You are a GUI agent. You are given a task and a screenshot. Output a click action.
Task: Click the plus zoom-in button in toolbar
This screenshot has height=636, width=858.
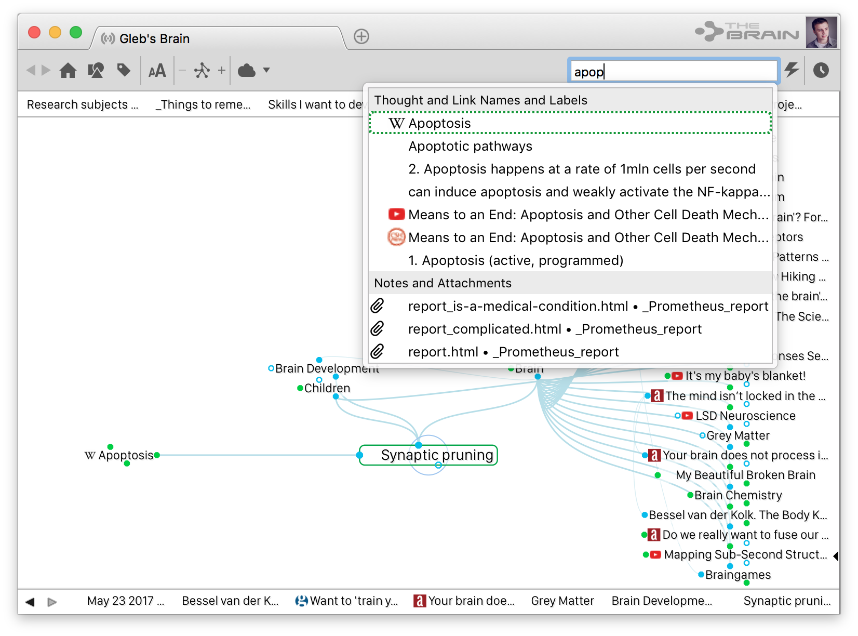(x=222, y=70)
